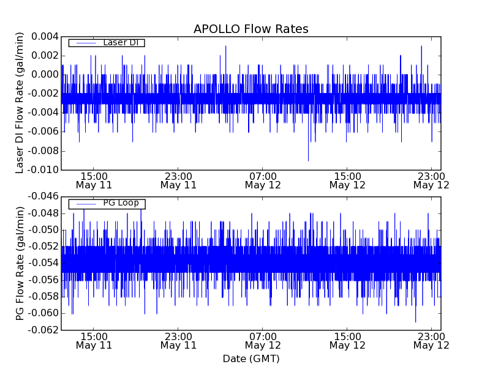
Task: Click the 23:00 May 11 tick under the bottom plot
Action: (x=178, y=340)
